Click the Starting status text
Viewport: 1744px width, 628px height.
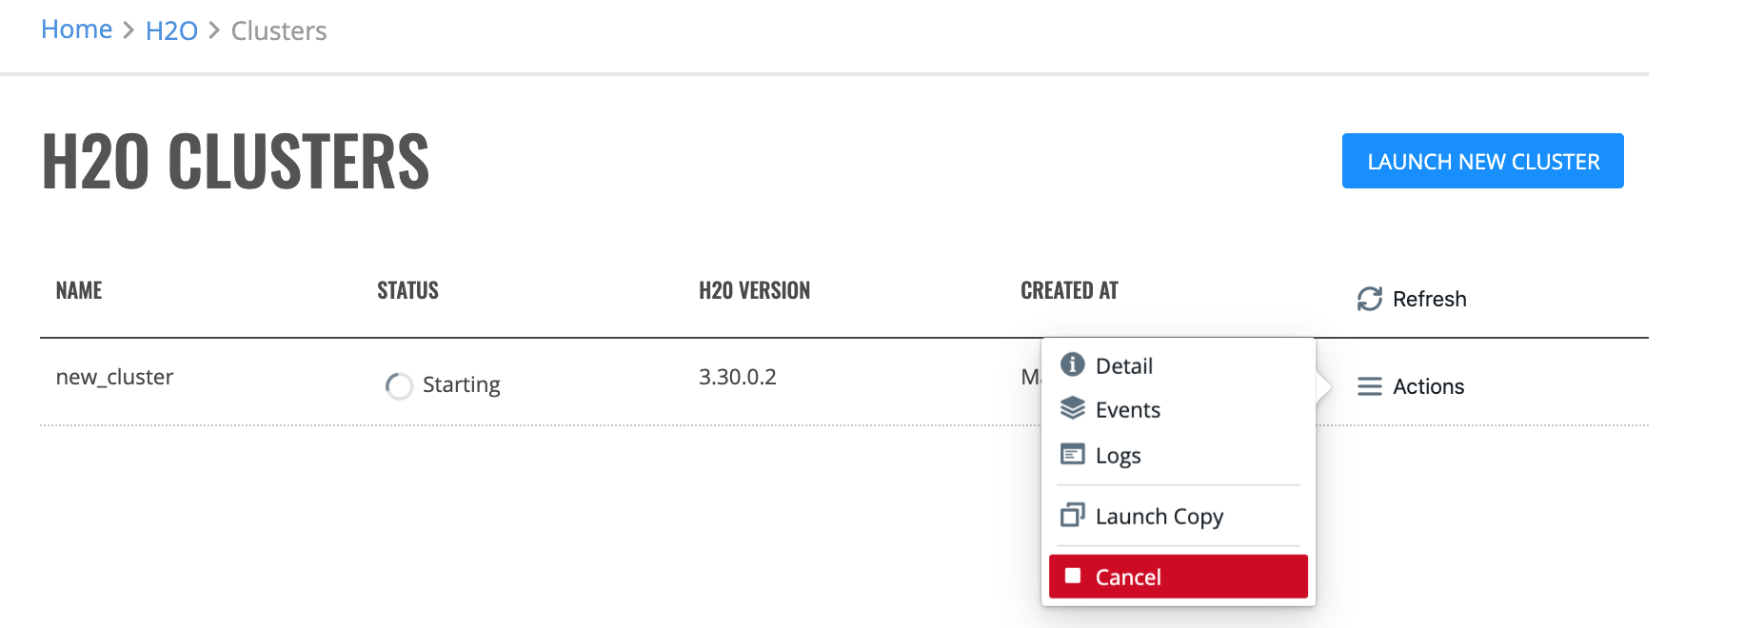[x=462, y=384]
